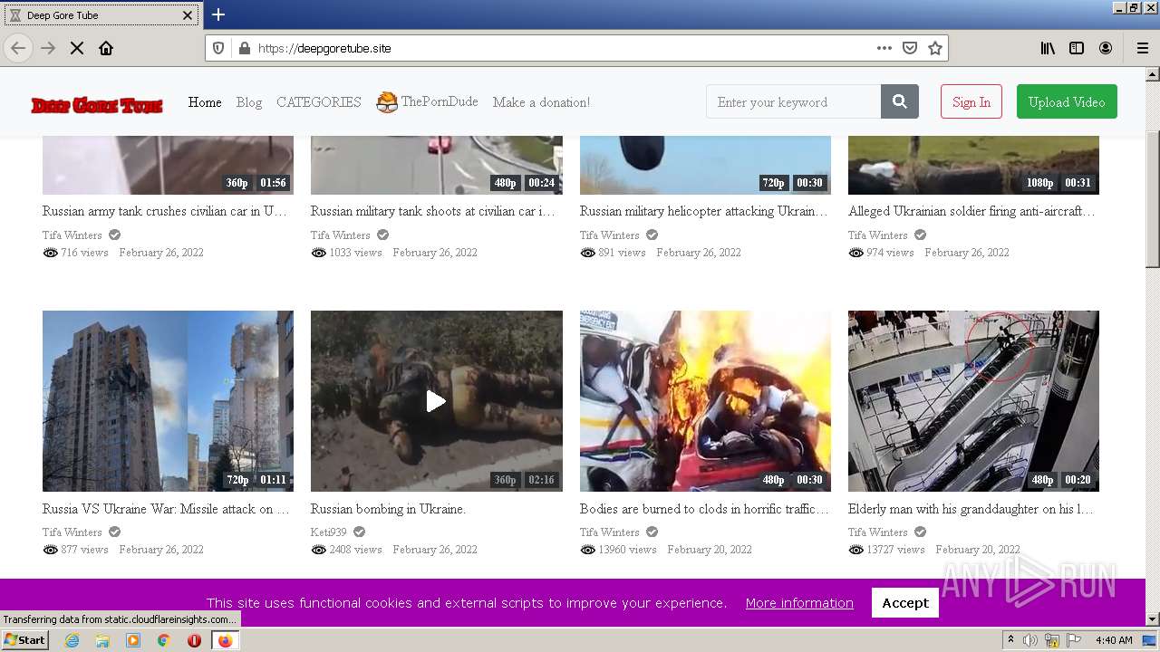The height and width of the screenshot is (652, 1160).
Task: Close the Deep Gore Tube tab
Action: (188, 15)
